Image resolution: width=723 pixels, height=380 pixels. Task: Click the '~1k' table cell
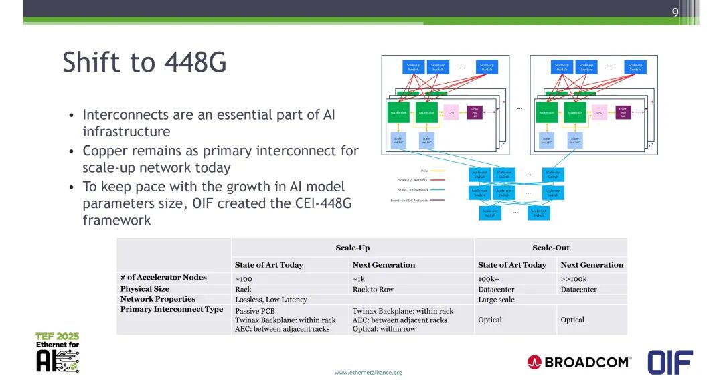359,279
